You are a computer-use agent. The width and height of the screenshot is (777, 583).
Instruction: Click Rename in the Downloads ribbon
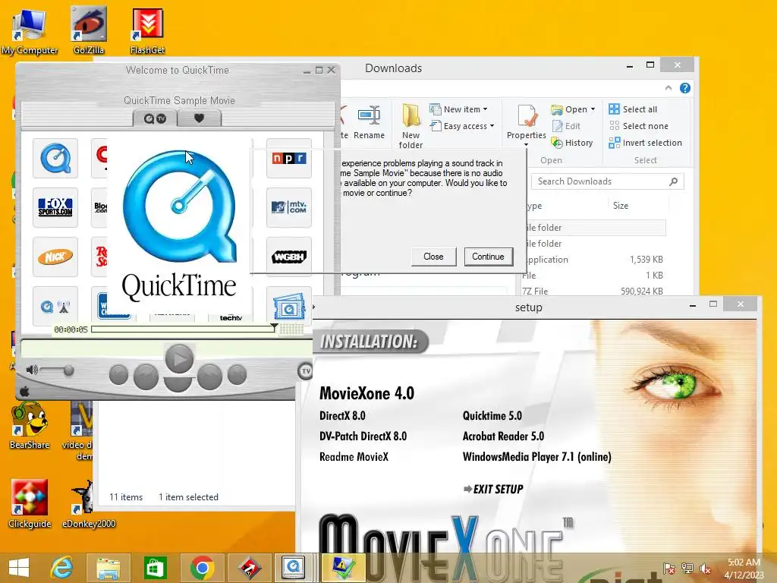tap(370, 122)
